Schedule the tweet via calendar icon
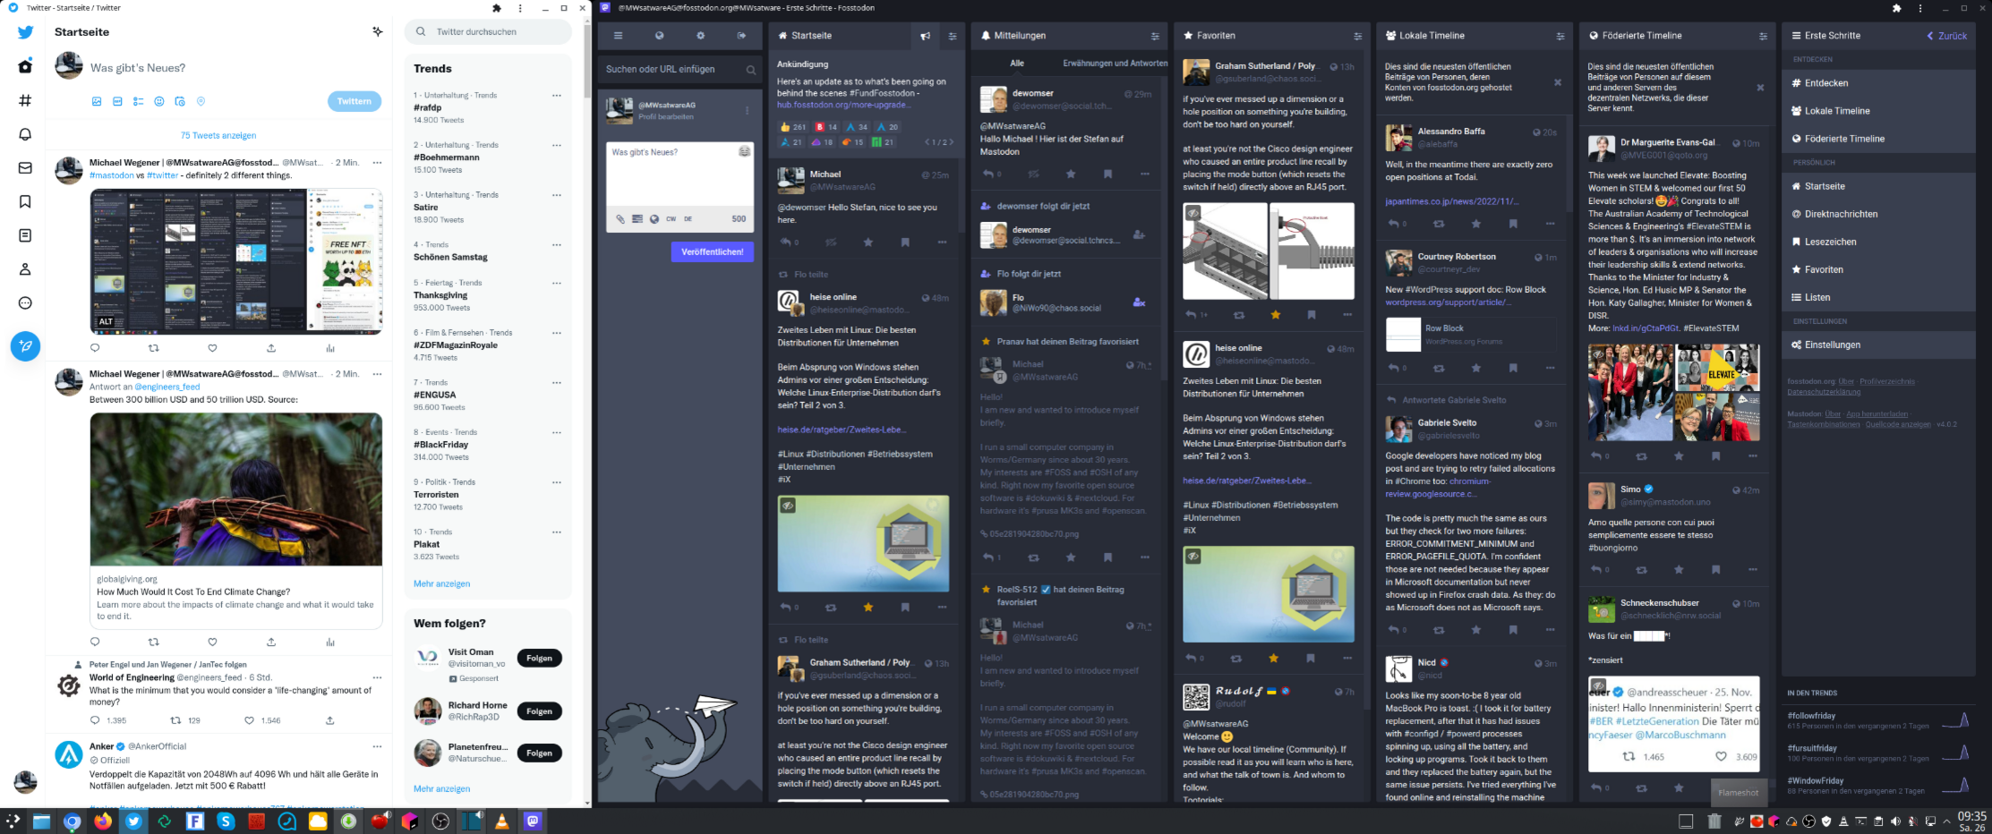This screenshot has height=834, width=1992. pos(180,101)
